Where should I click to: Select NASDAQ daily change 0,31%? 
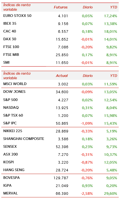click(x=87, y=108)
